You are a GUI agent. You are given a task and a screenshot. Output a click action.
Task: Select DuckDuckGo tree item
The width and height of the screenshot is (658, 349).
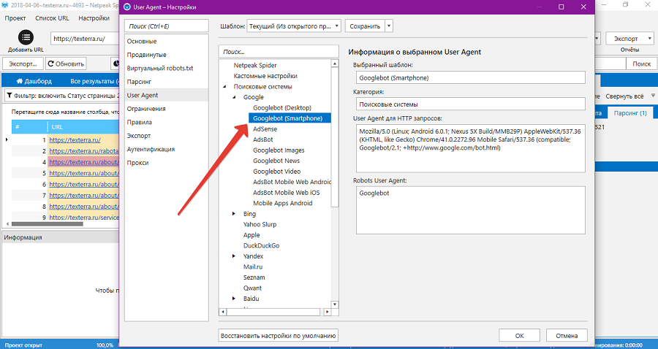pyautogui.click(x=261, y=245)
